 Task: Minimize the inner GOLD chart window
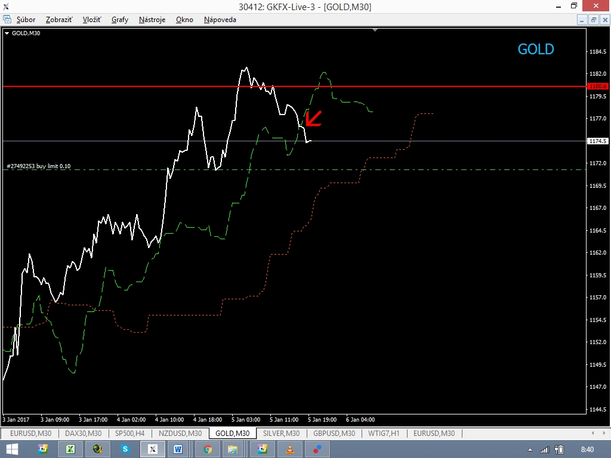click(582, 20)
